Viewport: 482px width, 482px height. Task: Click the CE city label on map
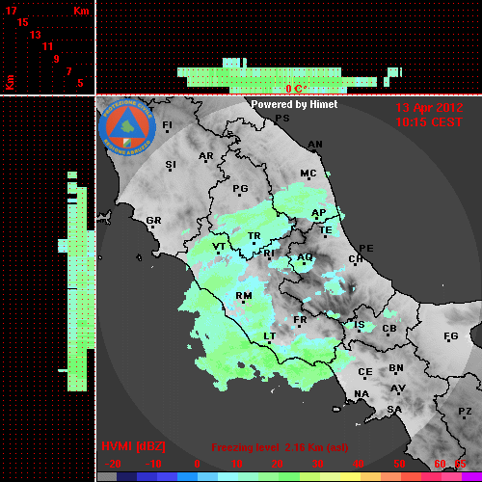pos(365,372)
